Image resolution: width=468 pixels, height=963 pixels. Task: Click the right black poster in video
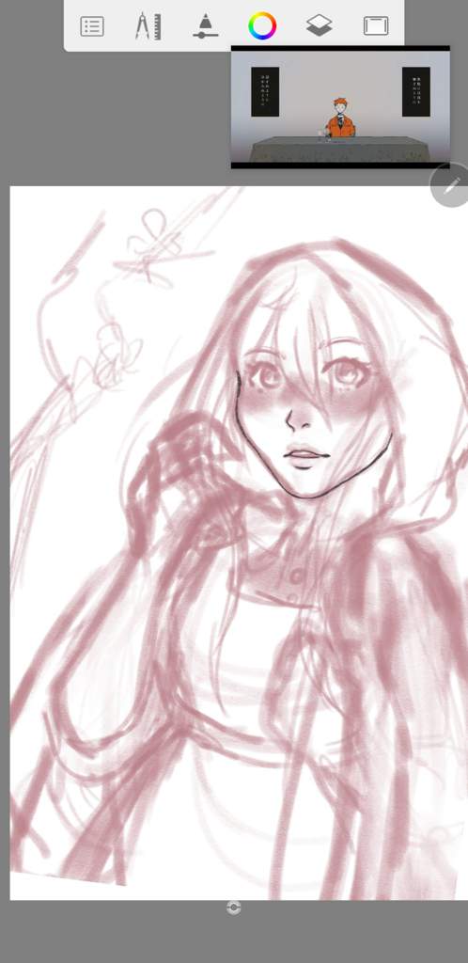coord(416,91)
